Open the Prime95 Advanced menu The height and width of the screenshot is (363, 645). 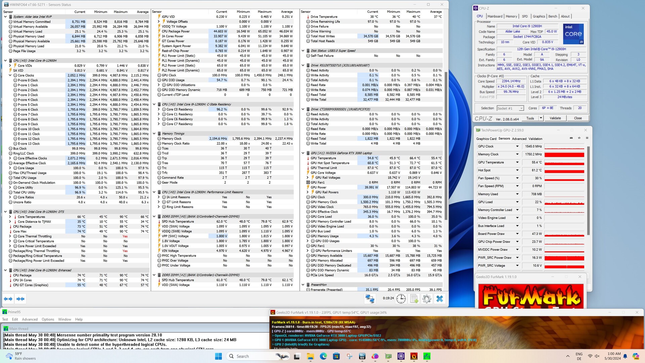coord(30,319)
